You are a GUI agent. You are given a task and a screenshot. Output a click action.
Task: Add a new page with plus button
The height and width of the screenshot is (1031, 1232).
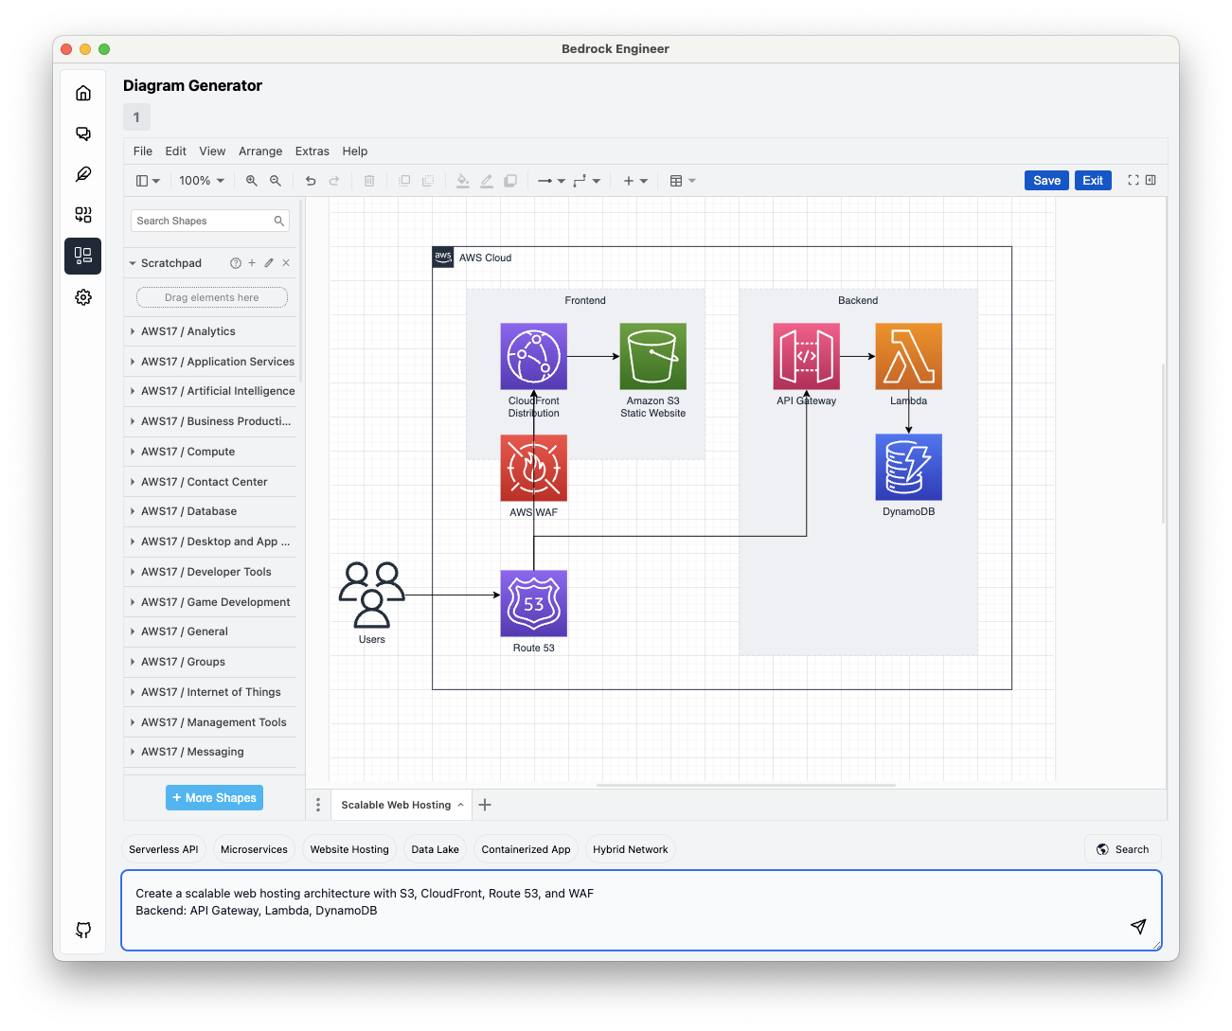[x=485, y=805]
